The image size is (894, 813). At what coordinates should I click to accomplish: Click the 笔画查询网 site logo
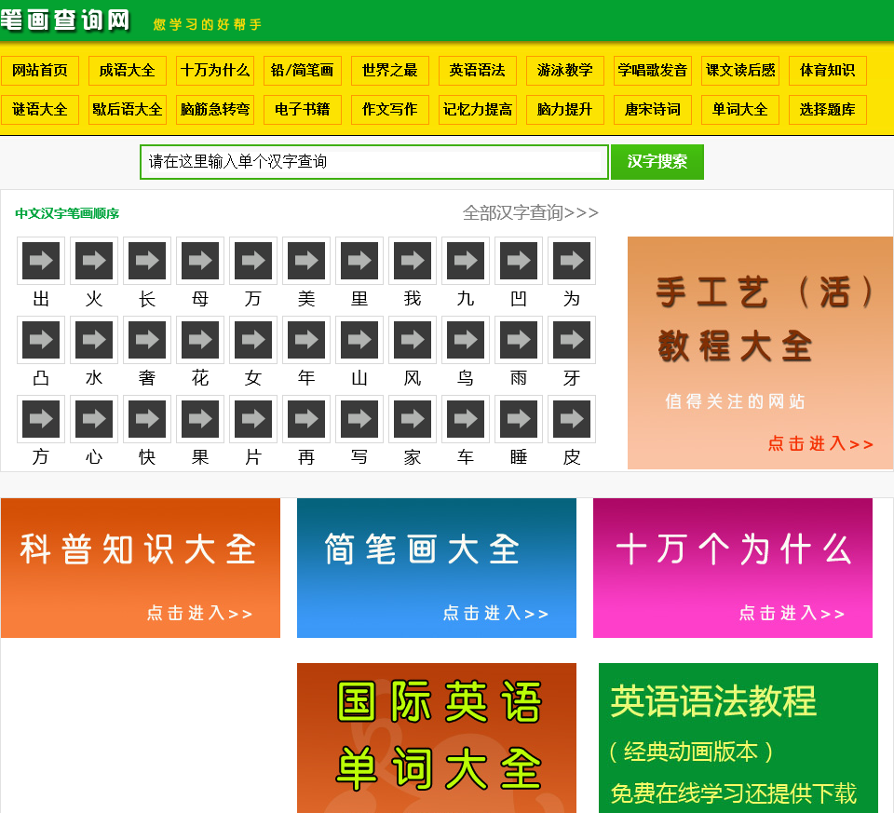[65, 20]
